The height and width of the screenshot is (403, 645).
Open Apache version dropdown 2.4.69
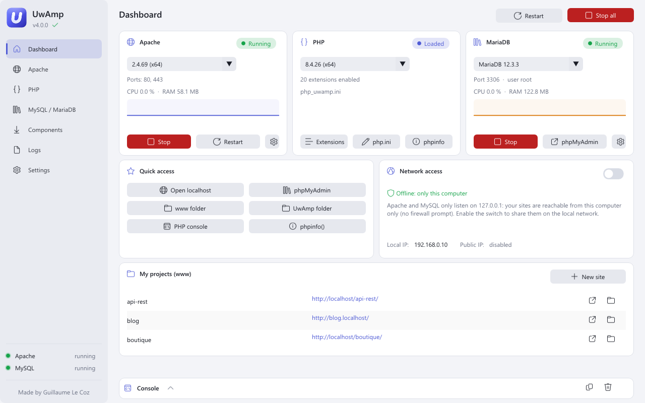tap(181, 64)
